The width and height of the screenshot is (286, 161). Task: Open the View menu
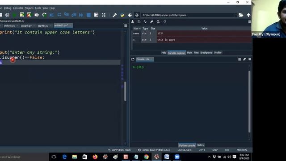tap(45, 8)
